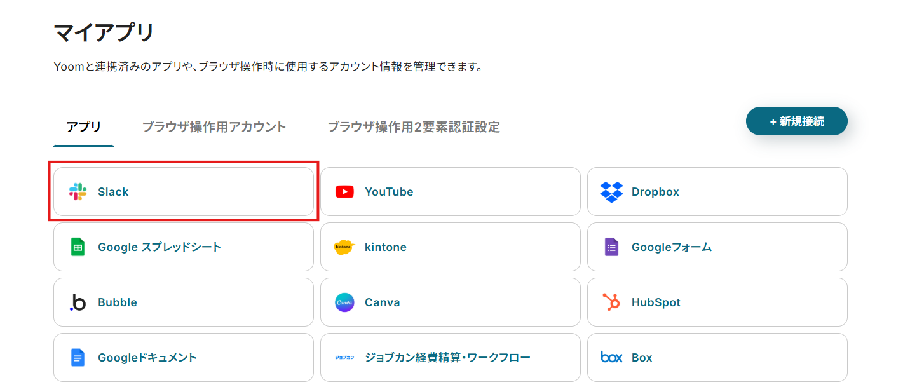The width and height of the screenshot is (903, 387).
Task: Select the Googleフォーム text label
Action: 672,247
